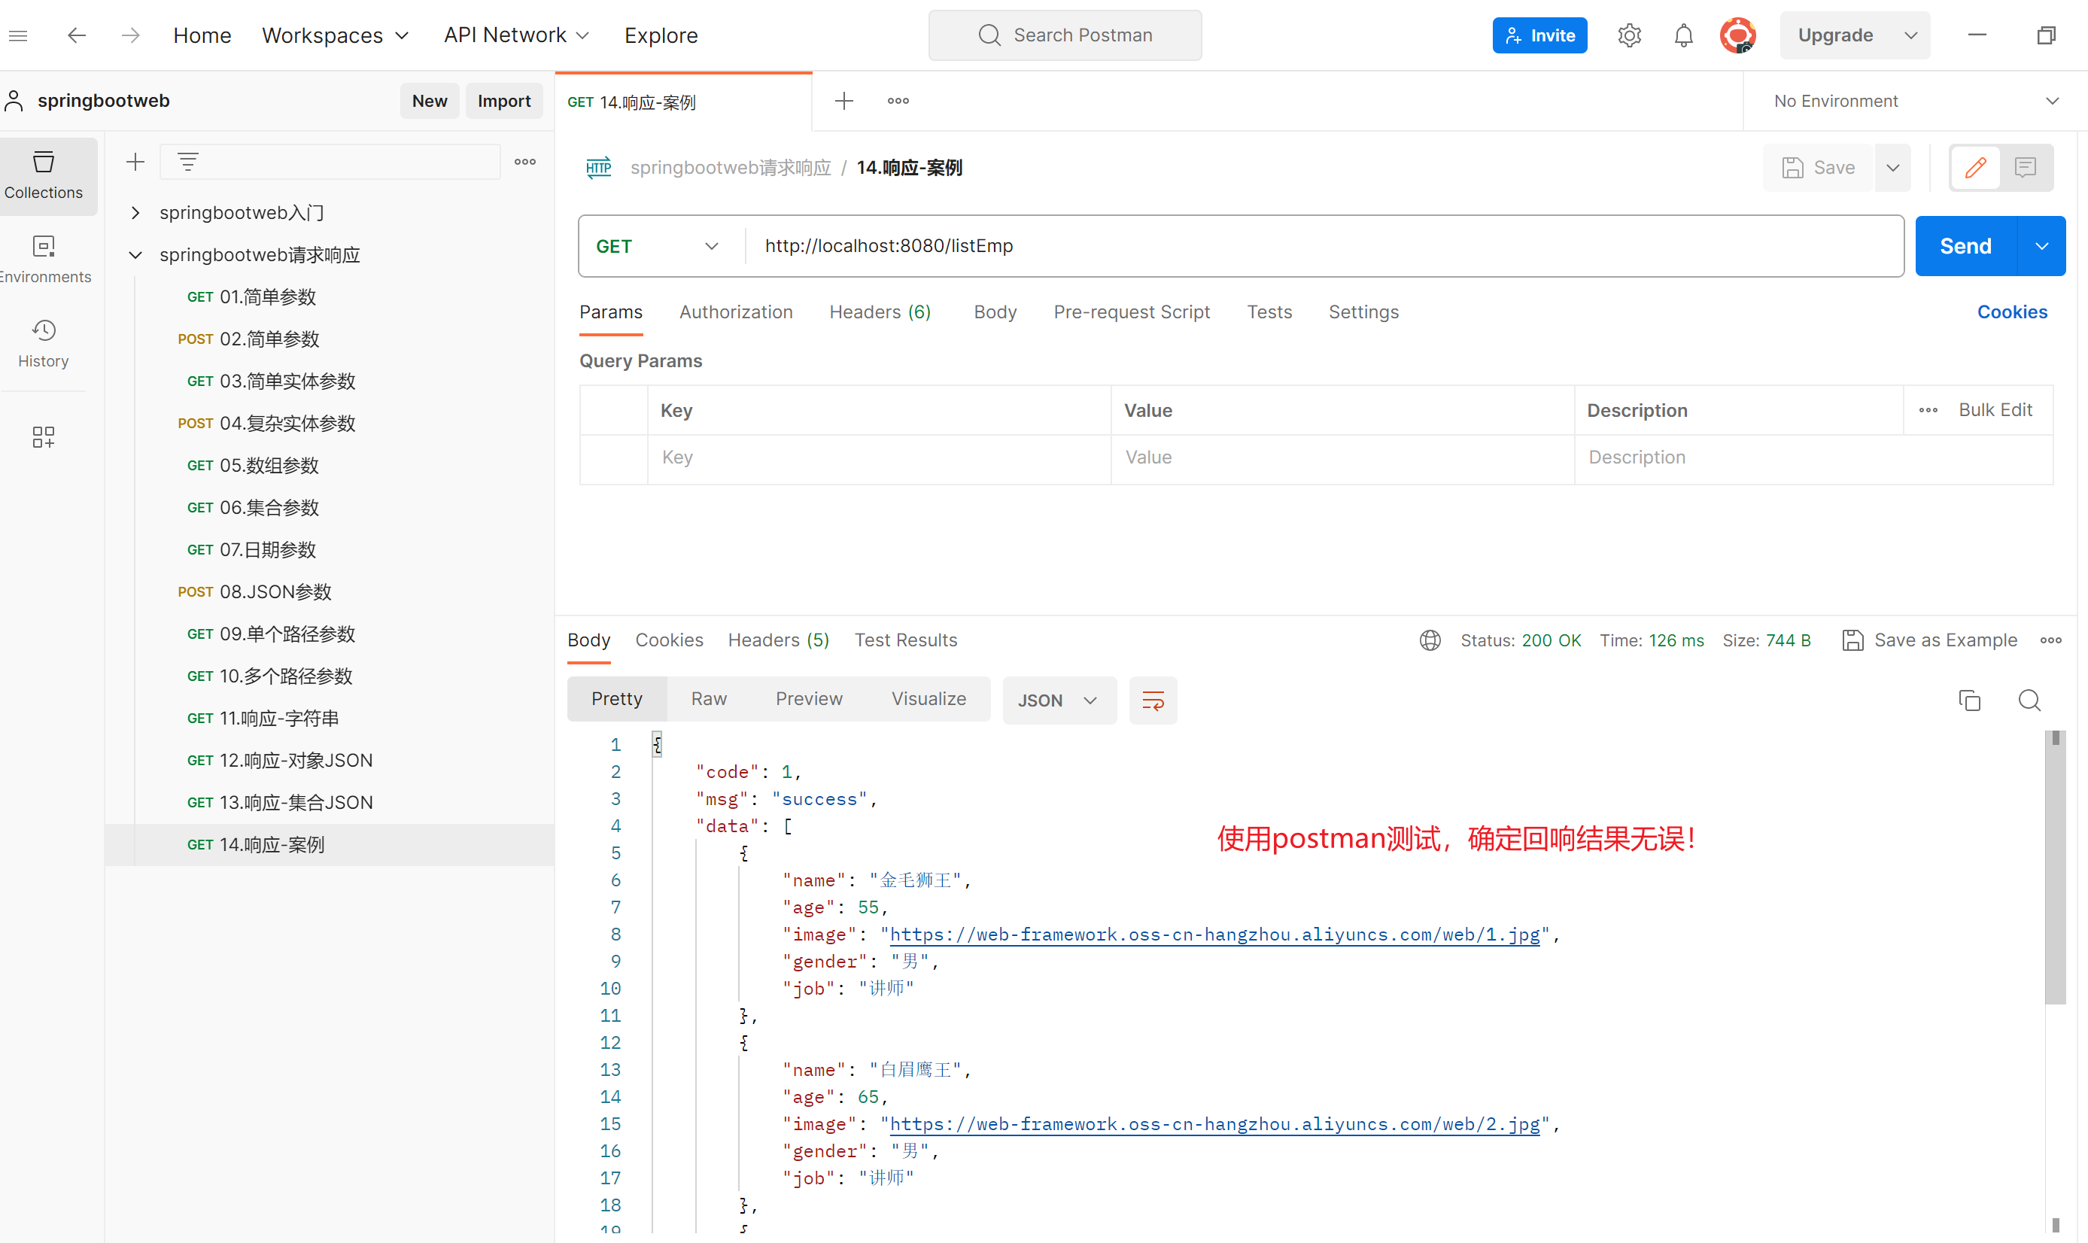Open collections view more options
This screenshot has height=1243, width=2088.
(x=525, y=162)
